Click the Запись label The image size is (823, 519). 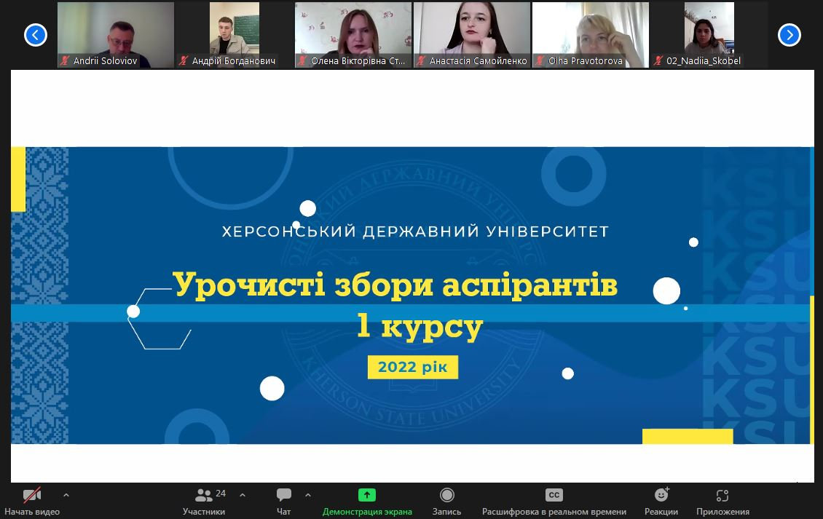(x=446, y=512)
